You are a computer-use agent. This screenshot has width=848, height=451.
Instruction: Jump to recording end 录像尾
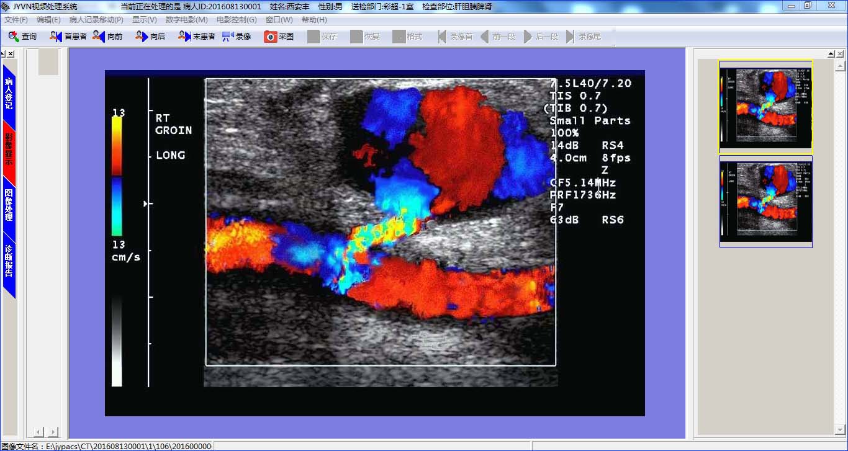click(x=584, y=37)
